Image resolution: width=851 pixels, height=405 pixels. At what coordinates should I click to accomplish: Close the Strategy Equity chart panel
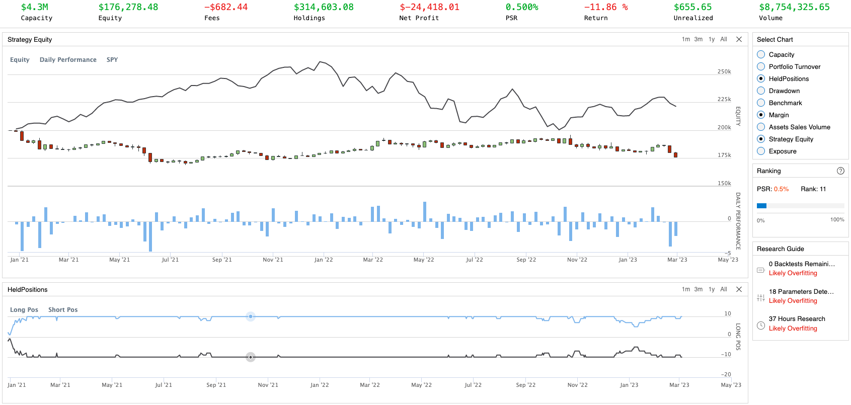click(x=739, y=39)
